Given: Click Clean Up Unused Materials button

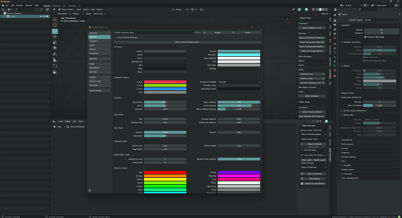Looking at the screenshot, I should click(312, 42).
